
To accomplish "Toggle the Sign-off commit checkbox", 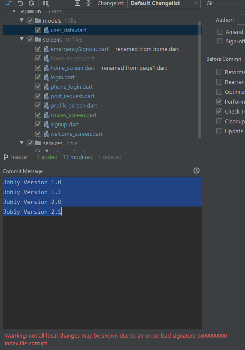I will [220, 41].
